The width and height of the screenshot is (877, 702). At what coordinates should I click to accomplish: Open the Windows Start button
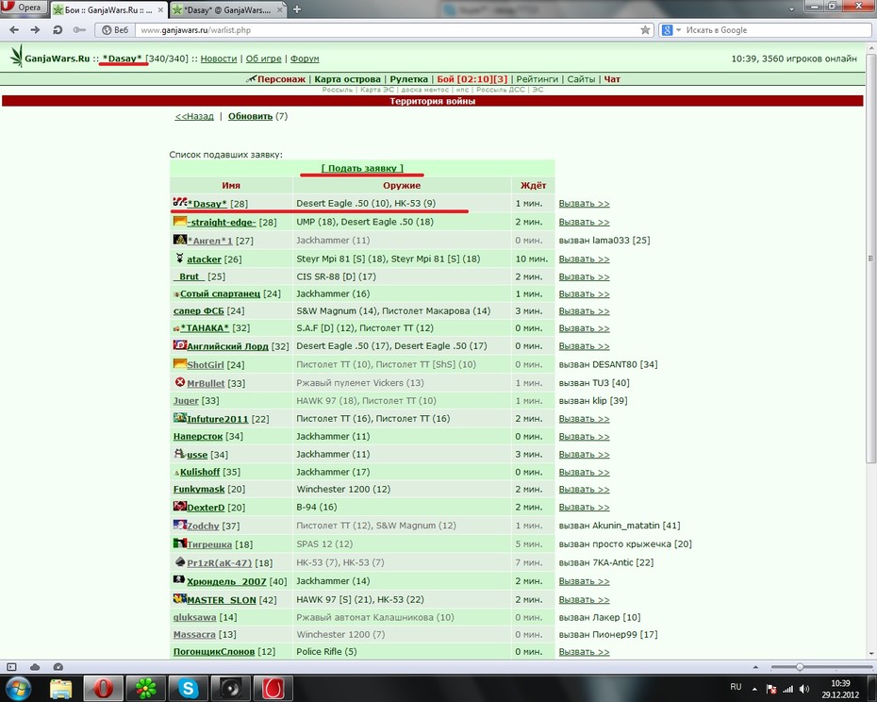17,688
